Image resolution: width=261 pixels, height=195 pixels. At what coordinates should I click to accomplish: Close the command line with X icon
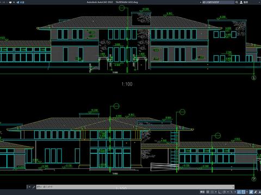click(29, 187)
